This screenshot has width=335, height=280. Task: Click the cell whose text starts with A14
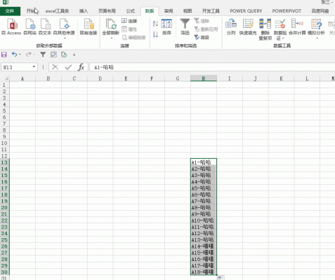204,246
